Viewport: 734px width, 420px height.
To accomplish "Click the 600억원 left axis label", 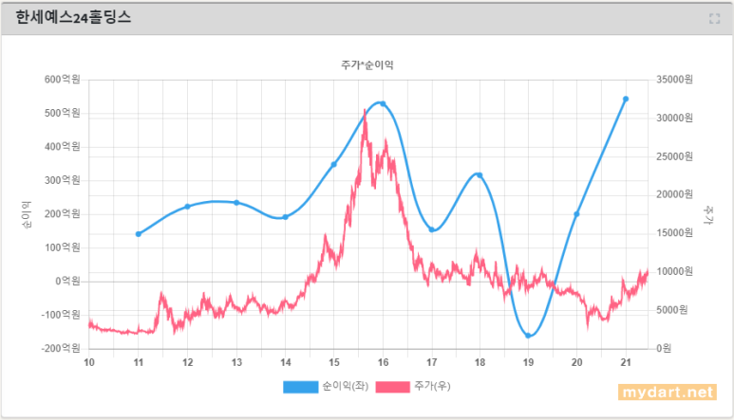I will (63, 80).
